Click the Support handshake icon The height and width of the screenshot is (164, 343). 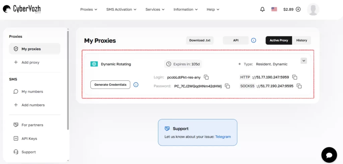167,129
